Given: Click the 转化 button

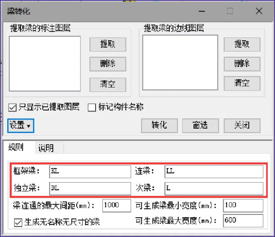Looking at the screenshot, I should click(x=159, y=125).
